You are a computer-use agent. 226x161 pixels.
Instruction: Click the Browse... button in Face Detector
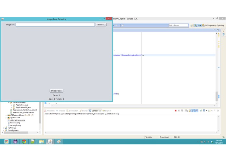point(101,25)
